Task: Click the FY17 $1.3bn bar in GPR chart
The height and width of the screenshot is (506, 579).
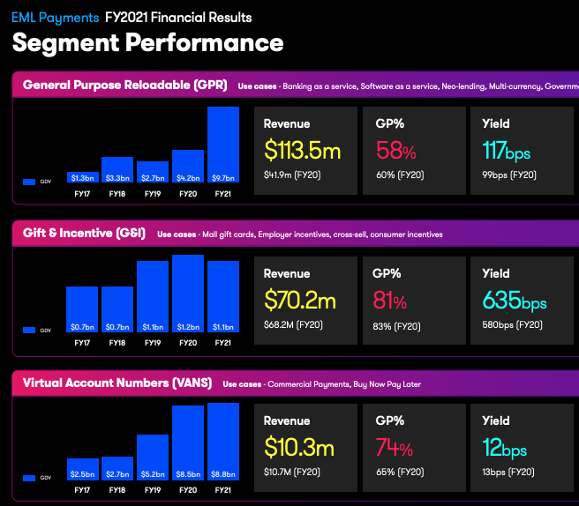Action: tap(82, 177)
